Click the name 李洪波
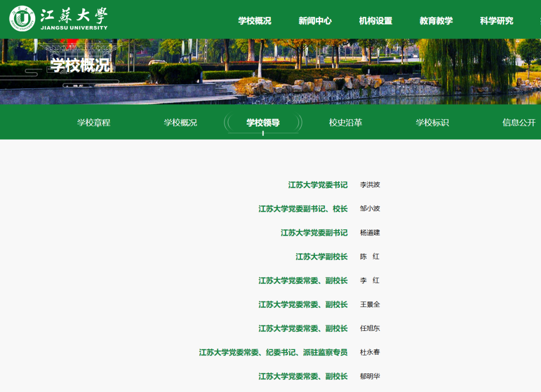Image resolution: width=541 pixels, height=392 pixels. [370, 185]
